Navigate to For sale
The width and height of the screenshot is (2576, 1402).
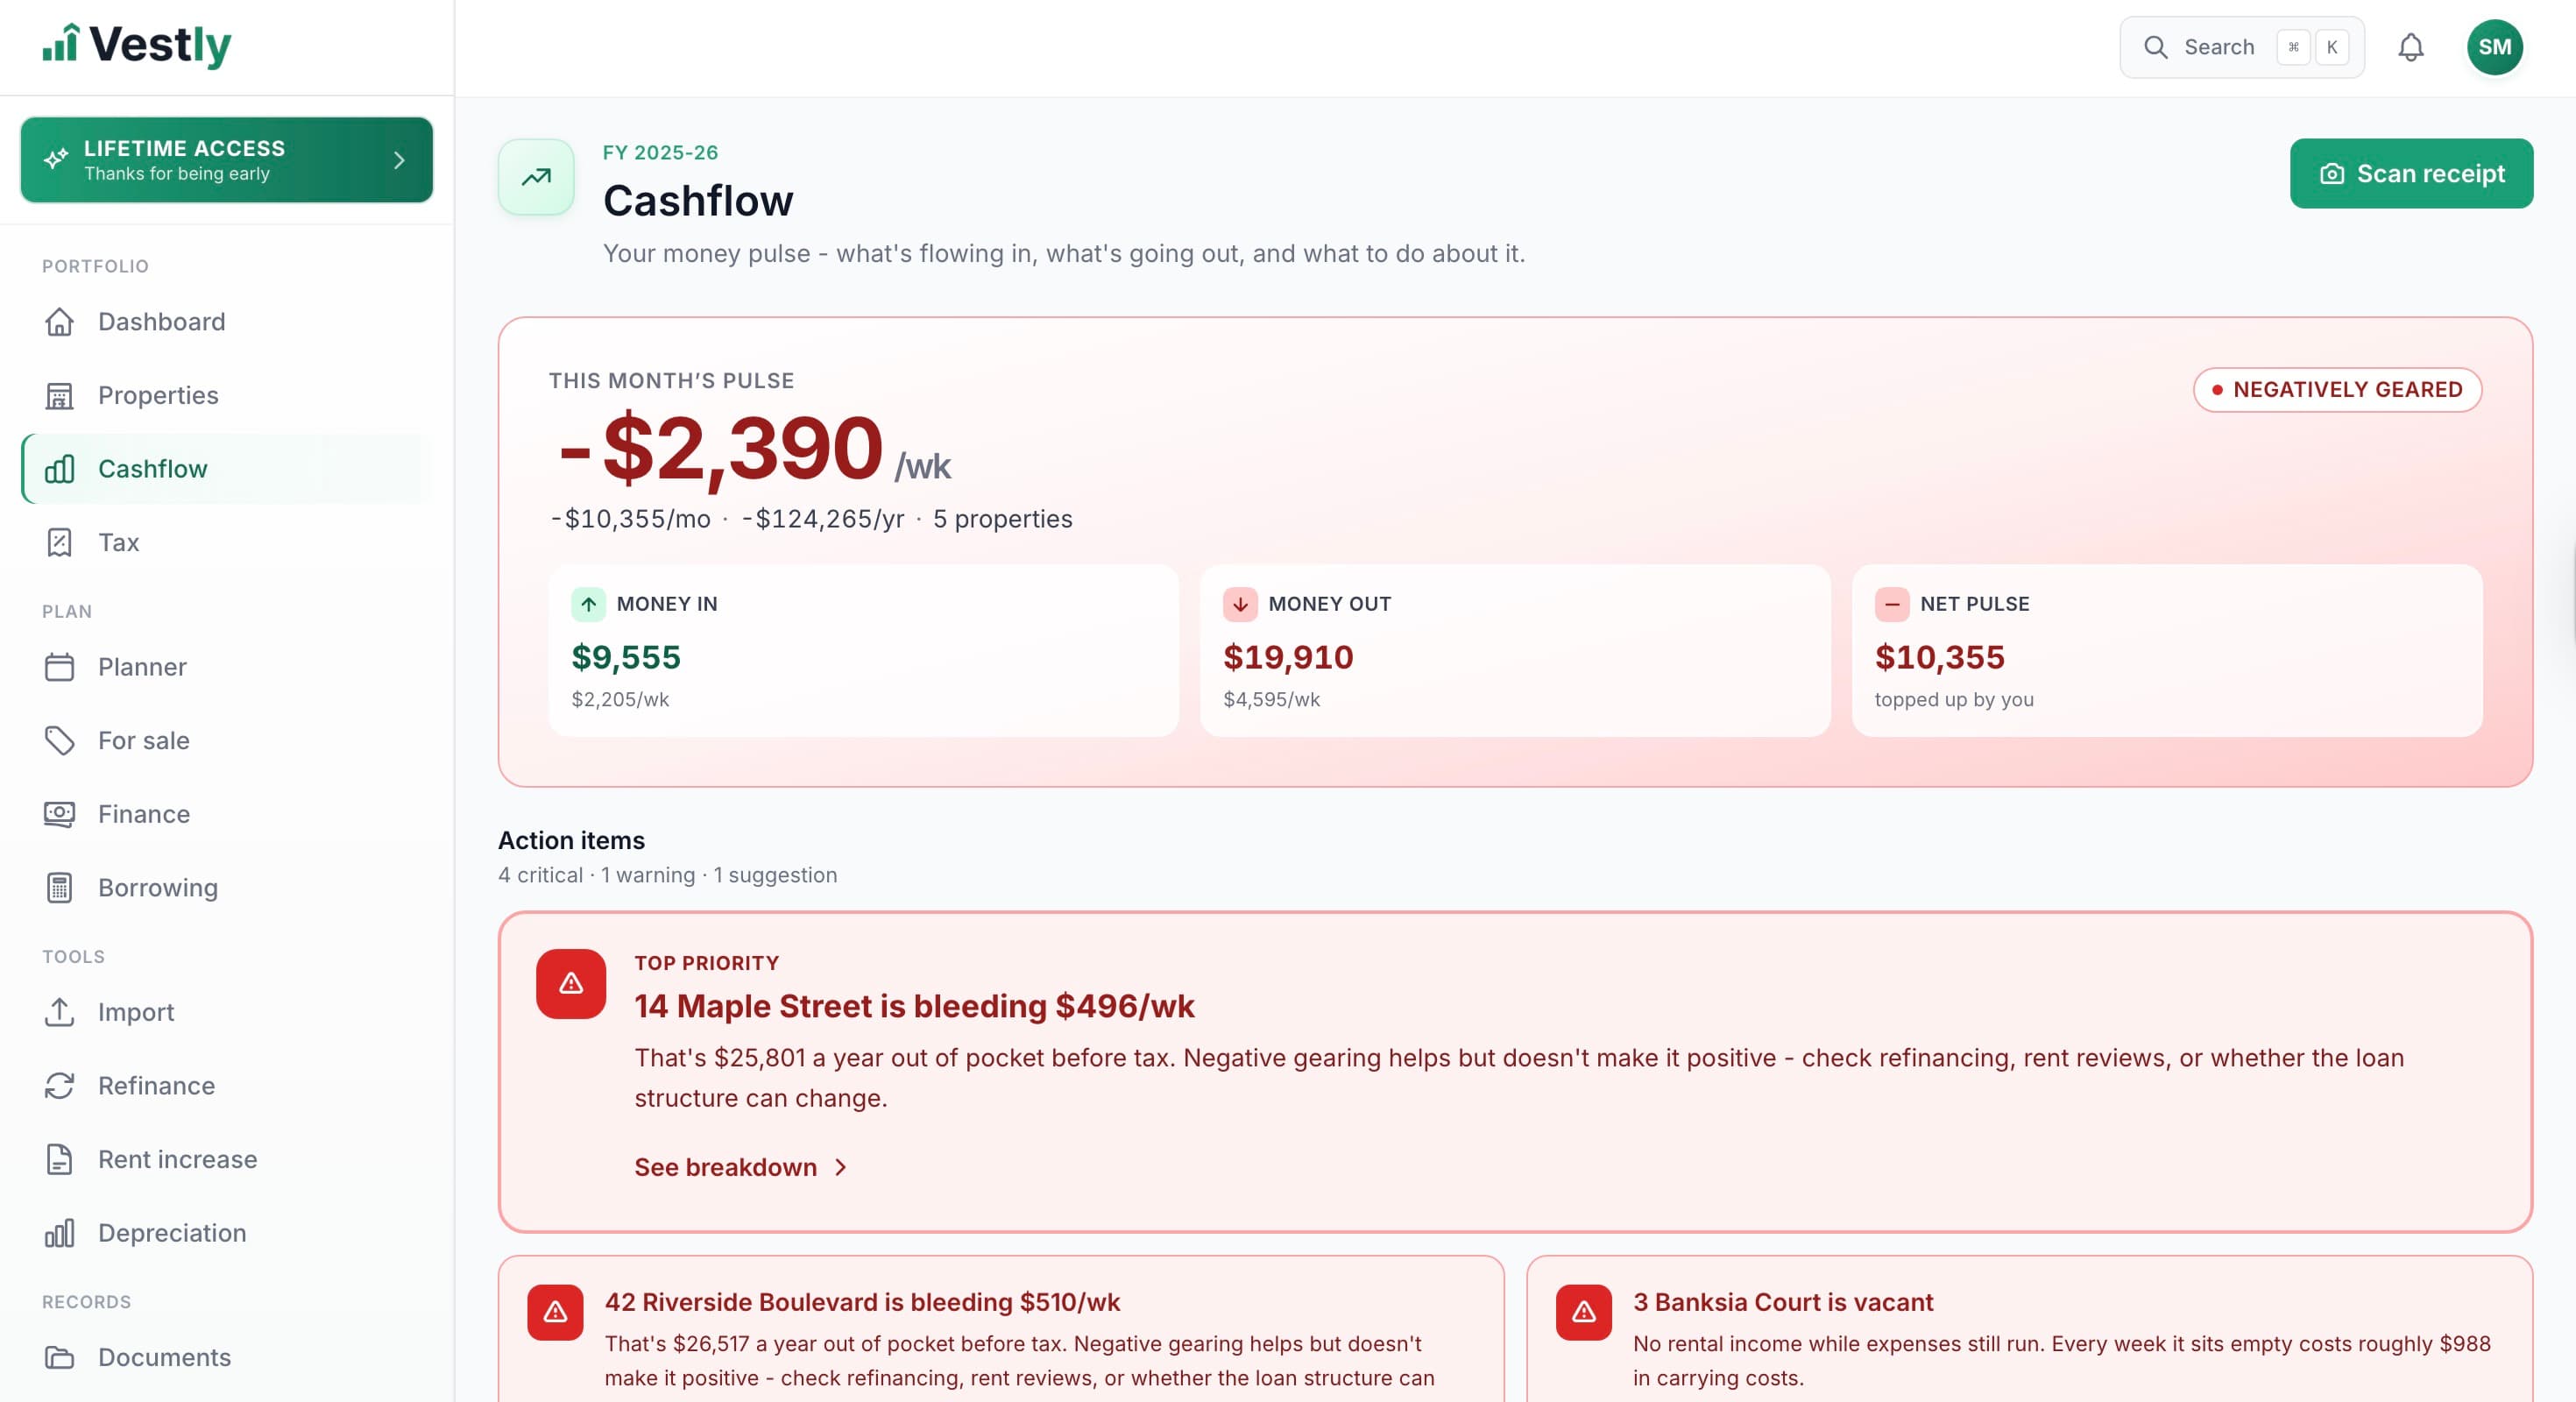227,741
